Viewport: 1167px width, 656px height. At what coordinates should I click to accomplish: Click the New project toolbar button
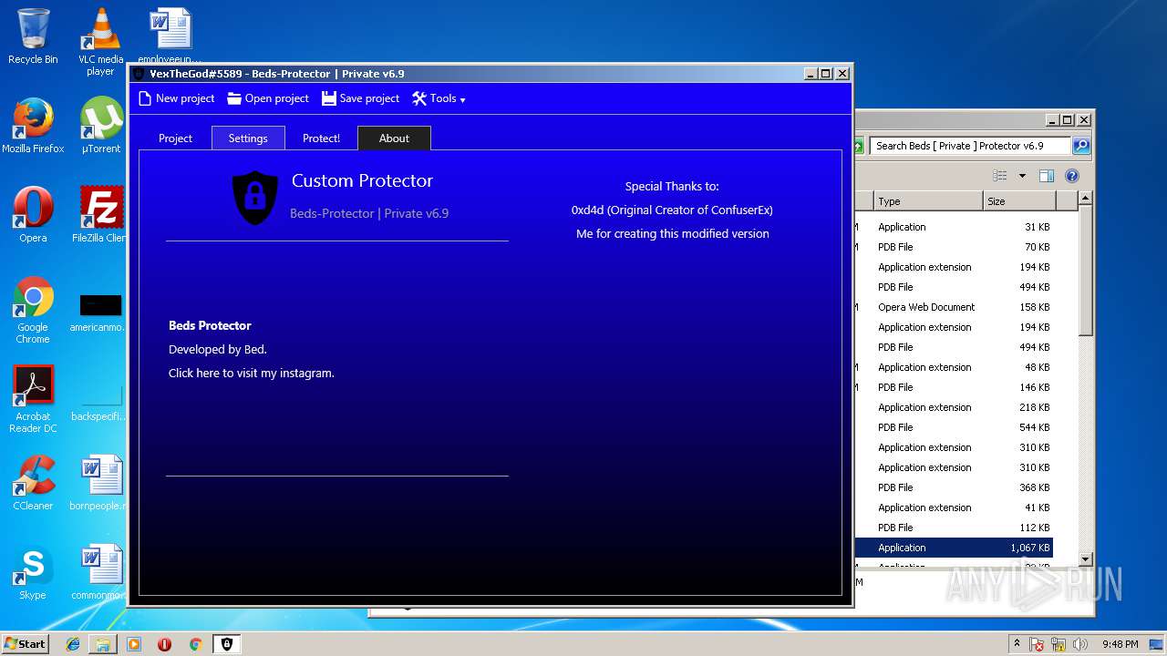[x=176, y=98]
